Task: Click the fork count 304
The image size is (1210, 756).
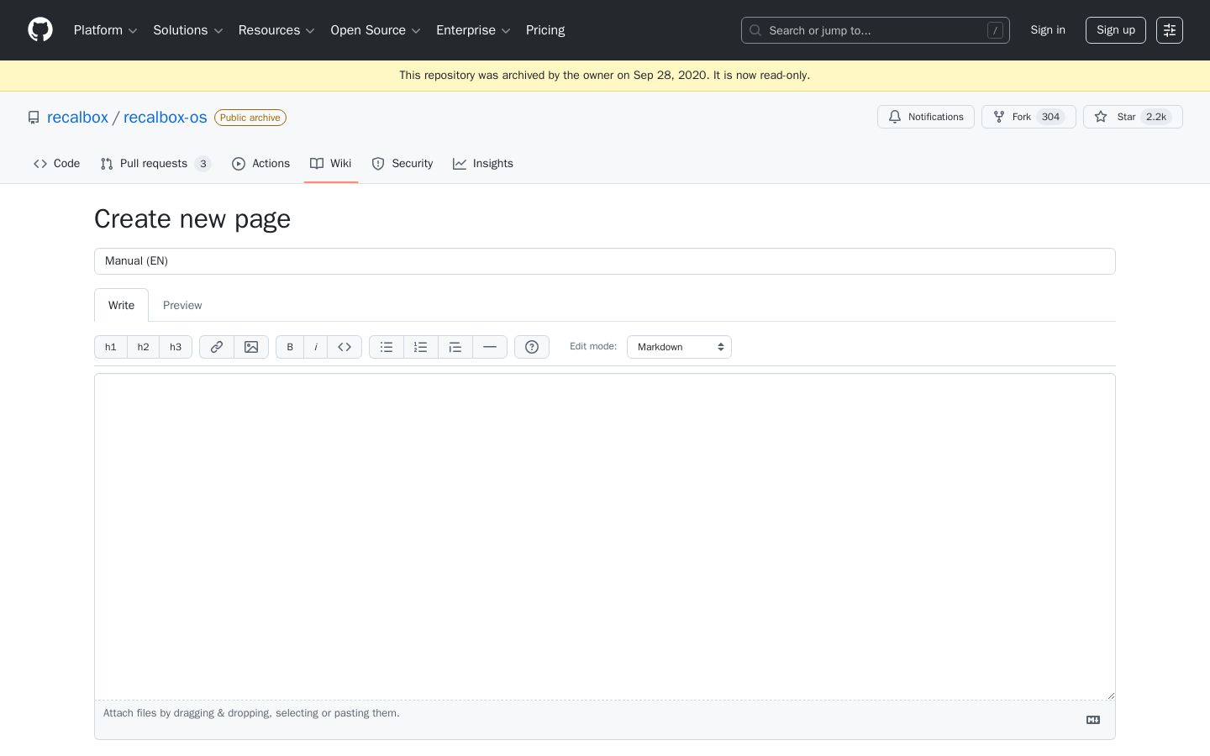Action: 1050,117
